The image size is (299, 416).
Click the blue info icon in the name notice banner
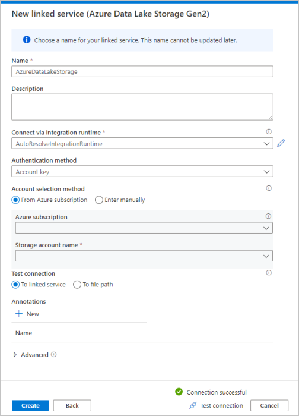(x=27, y=40)
